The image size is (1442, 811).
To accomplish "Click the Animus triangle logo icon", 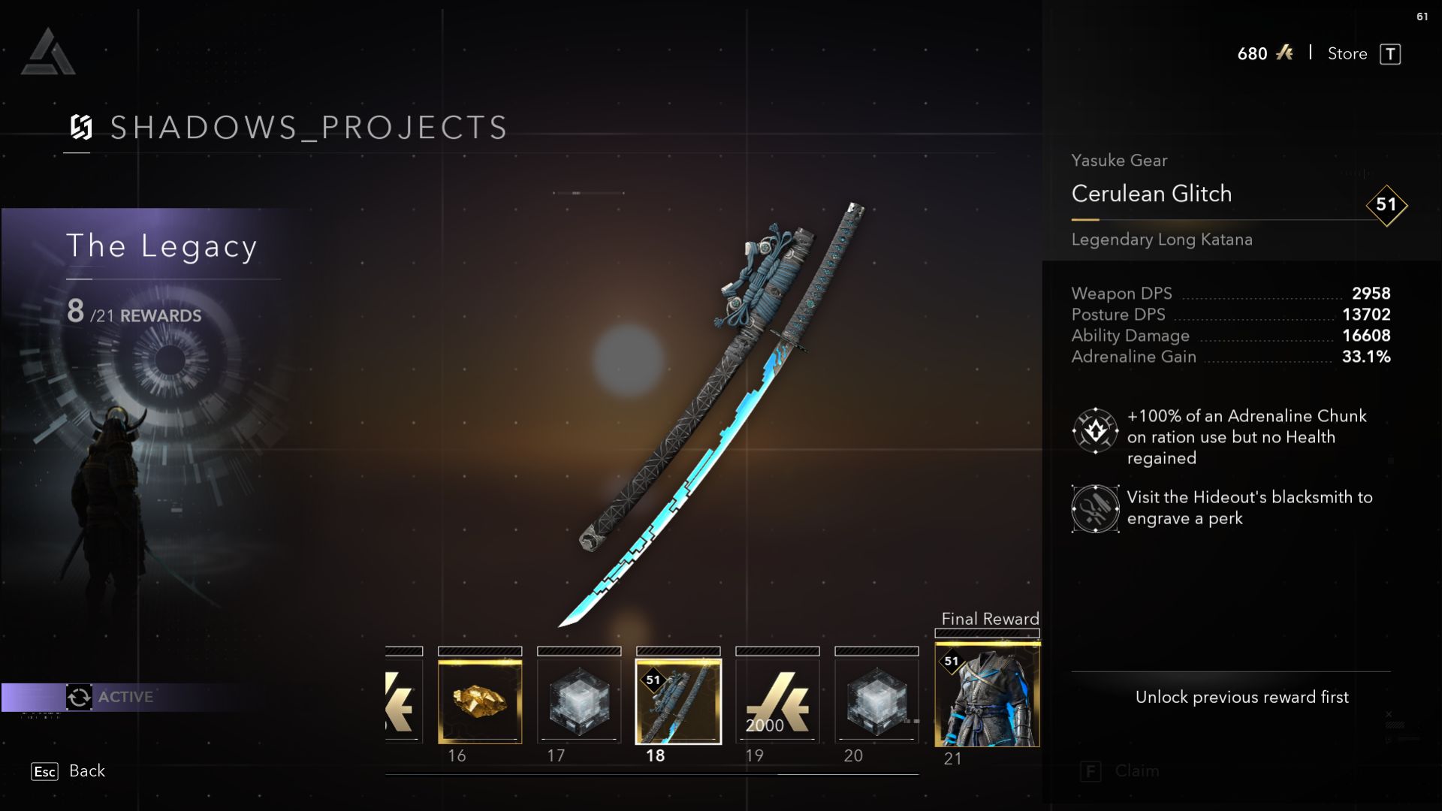I will pos(48,52).
